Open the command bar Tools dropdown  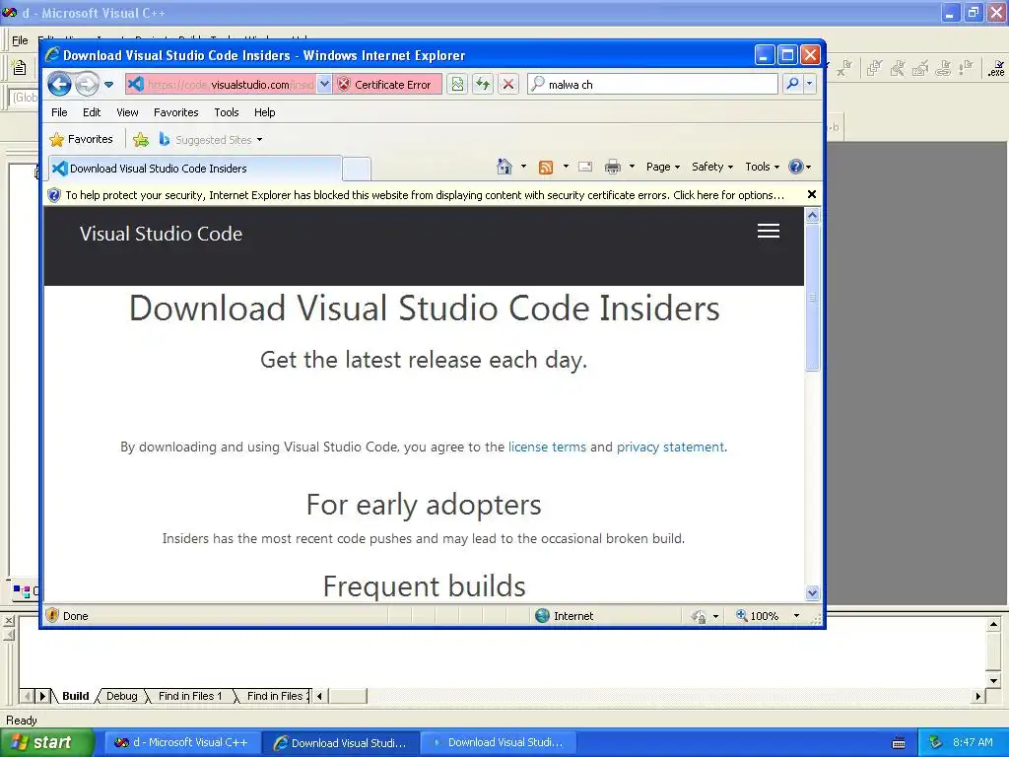[x=762, y=167]
